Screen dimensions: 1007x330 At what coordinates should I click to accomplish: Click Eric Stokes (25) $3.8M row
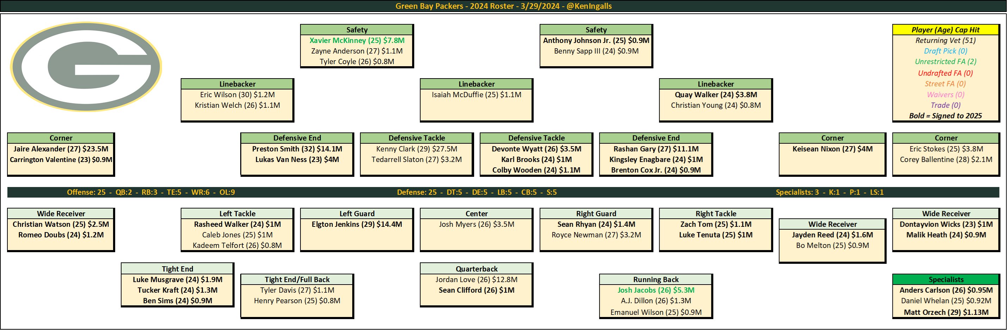[946, 149]
